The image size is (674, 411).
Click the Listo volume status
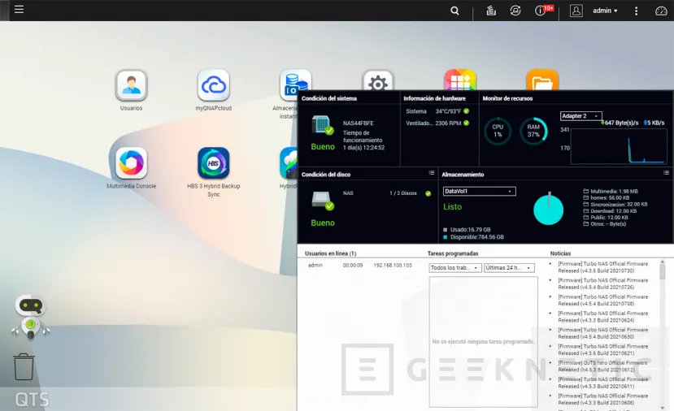pyautogui.click(x=453, y=206)
